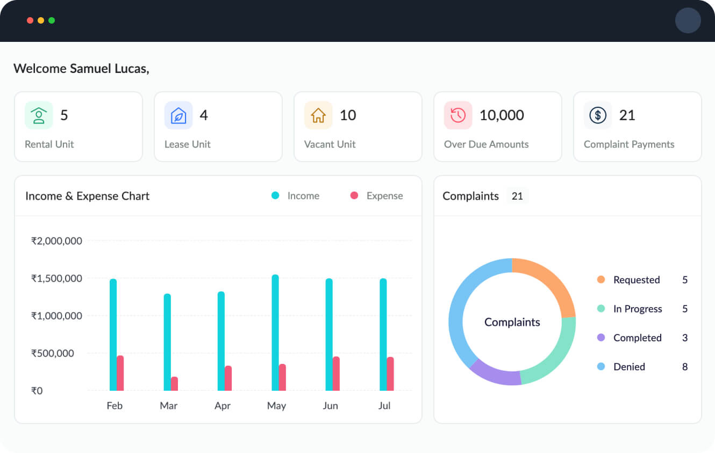
Task: Click the Vacant Unit home icon
Action: tap(318, 115)
